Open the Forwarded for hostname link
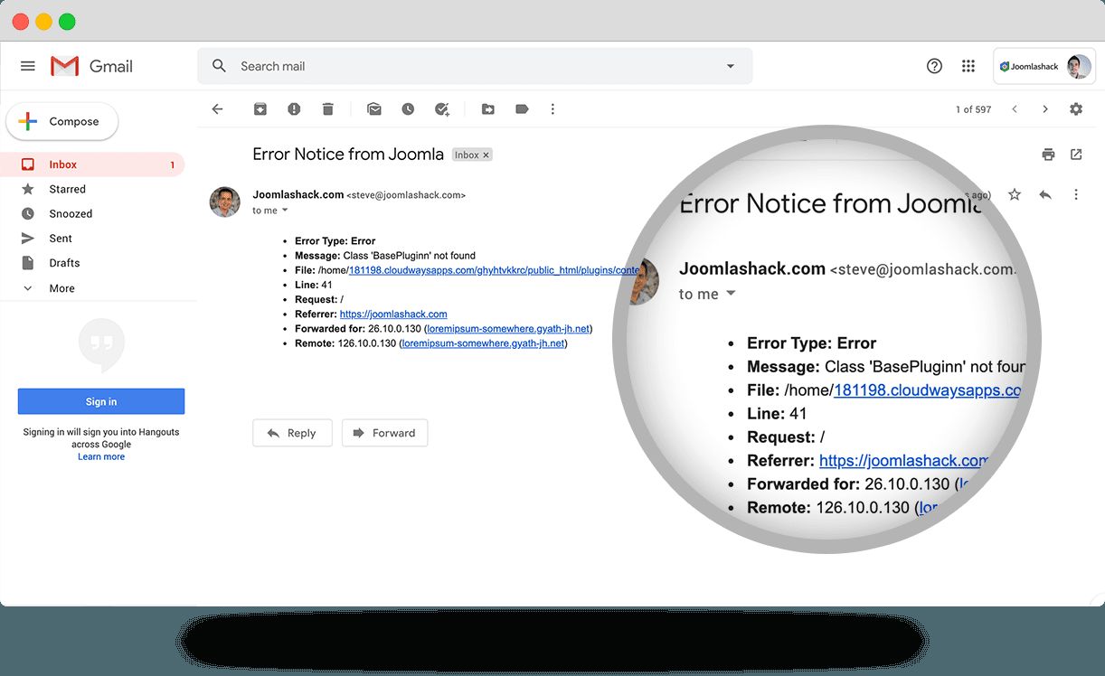This screenshot has width=1105, height=676. (x=507, y=329)
